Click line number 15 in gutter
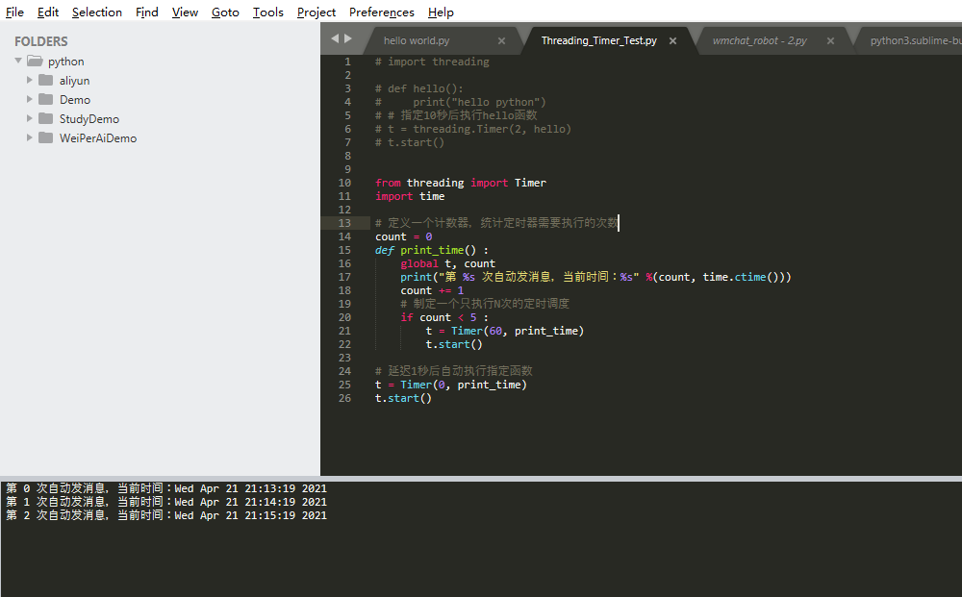 (344, 250)
